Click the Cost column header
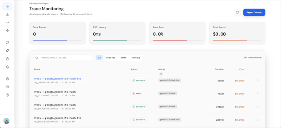The width and height of the screenshot is (281, 128). pyautogui.click(x=242, y=69)
